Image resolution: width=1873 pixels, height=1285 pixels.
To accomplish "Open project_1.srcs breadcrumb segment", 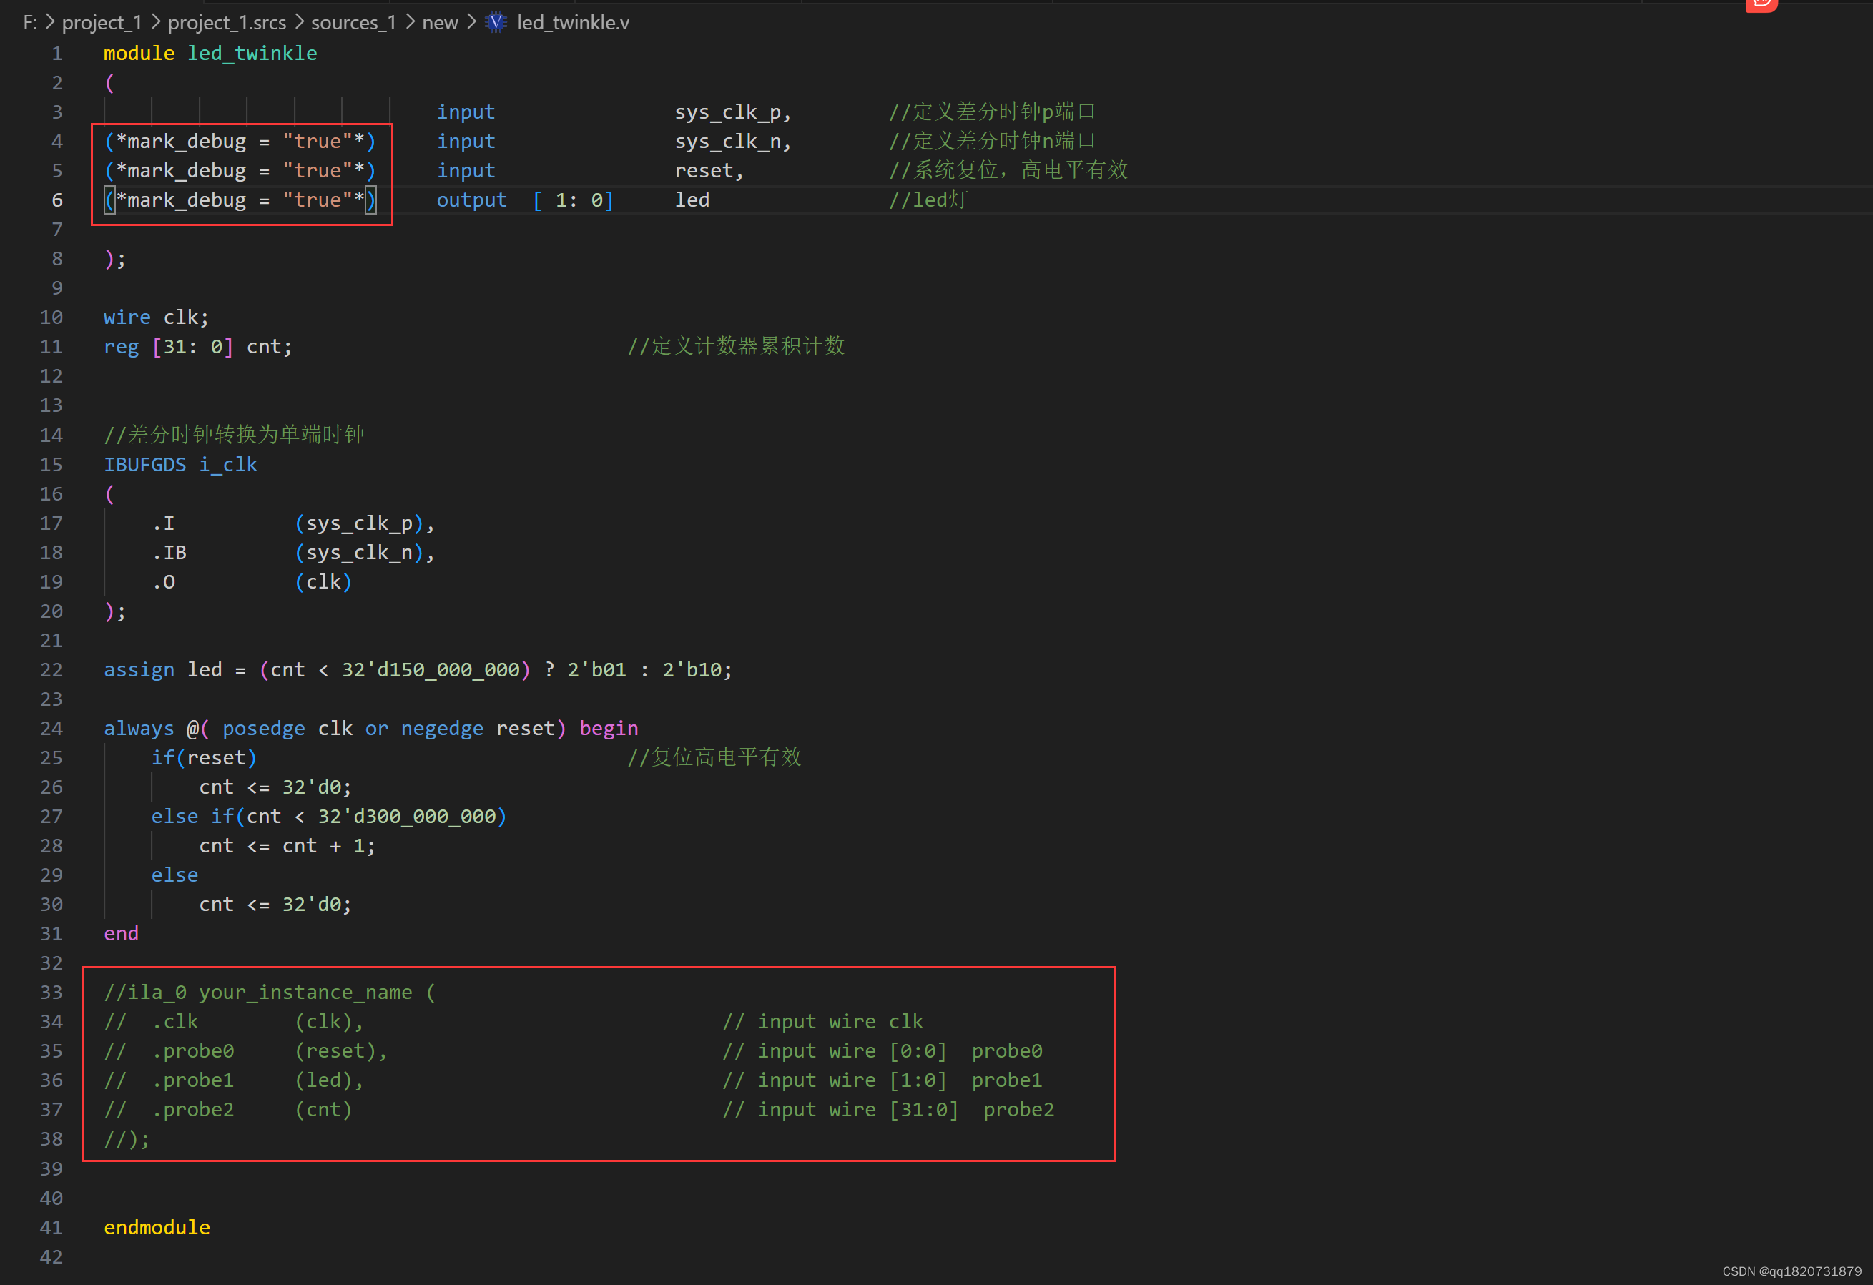I will (x=227, y=23).
